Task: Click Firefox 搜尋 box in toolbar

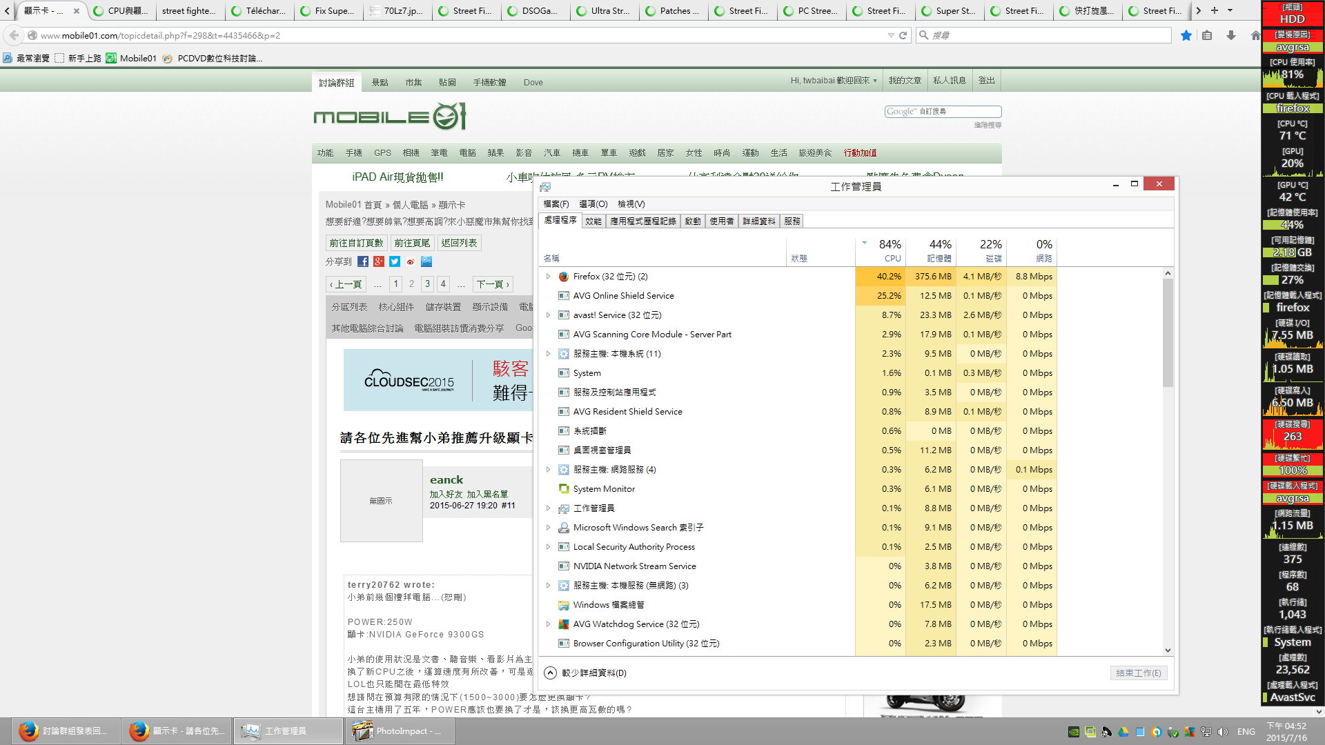Action: pyautogui.click(x=1043, y=35)
